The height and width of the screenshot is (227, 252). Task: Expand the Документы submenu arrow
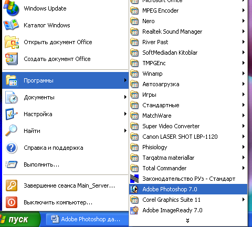point(125,97)
